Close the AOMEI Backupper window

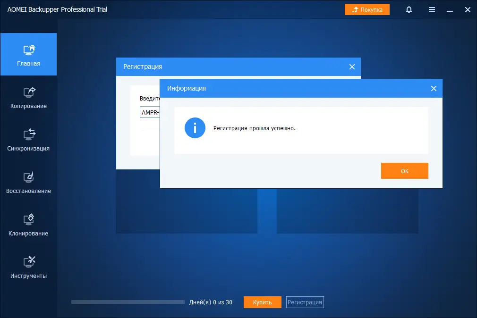[468, 10]
